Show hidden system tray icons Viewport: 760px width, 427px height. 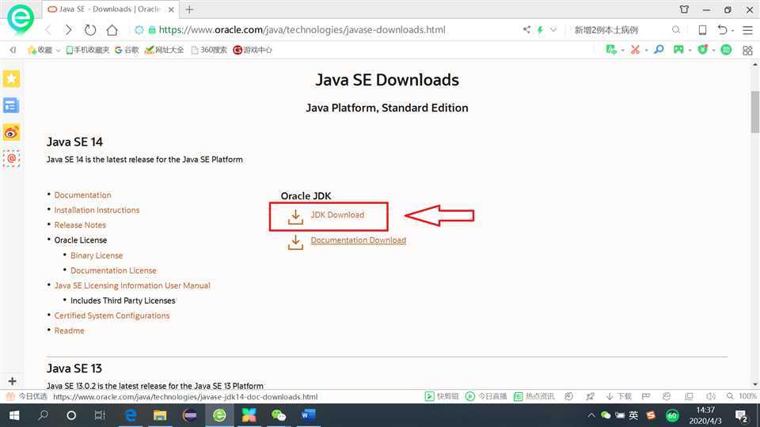[591, 415]
